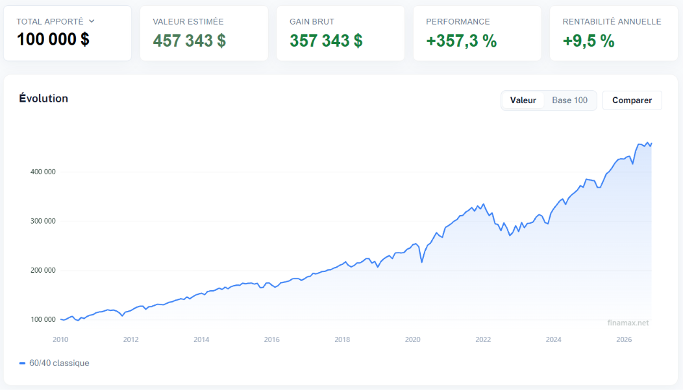Expand the Total apporté chevron dropdown

pyautogui.click(x=92, y=21)
